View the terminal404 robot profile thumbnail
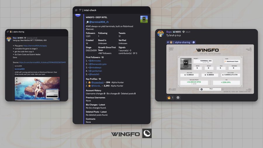Screen dimensions: 263x148 pos(144,19)
